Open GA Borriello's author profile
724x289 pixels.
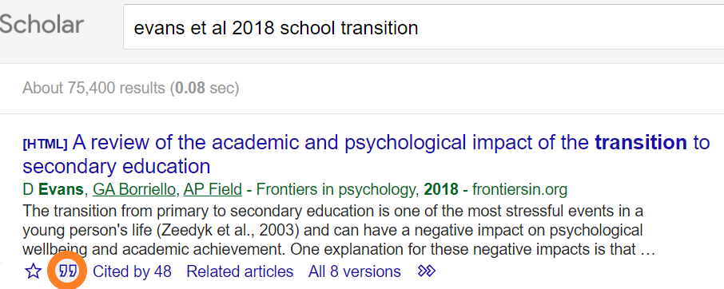(x=134, y=189)
